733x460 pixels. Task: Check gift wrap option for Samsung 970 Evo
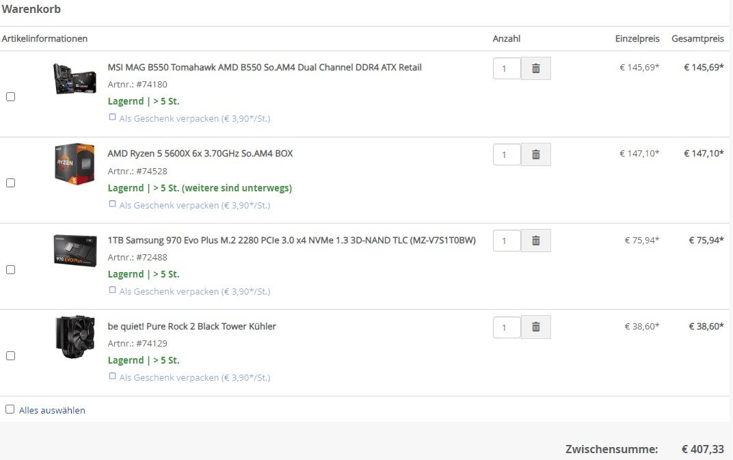point(112,290)
